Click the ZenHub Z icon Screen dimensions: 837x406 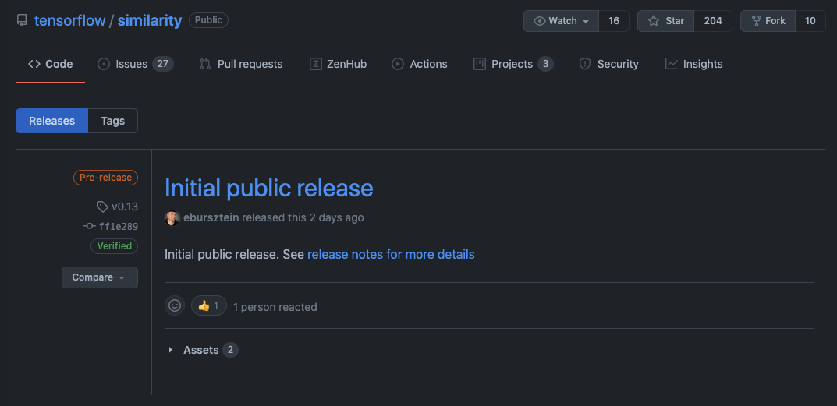pos(315,64)
